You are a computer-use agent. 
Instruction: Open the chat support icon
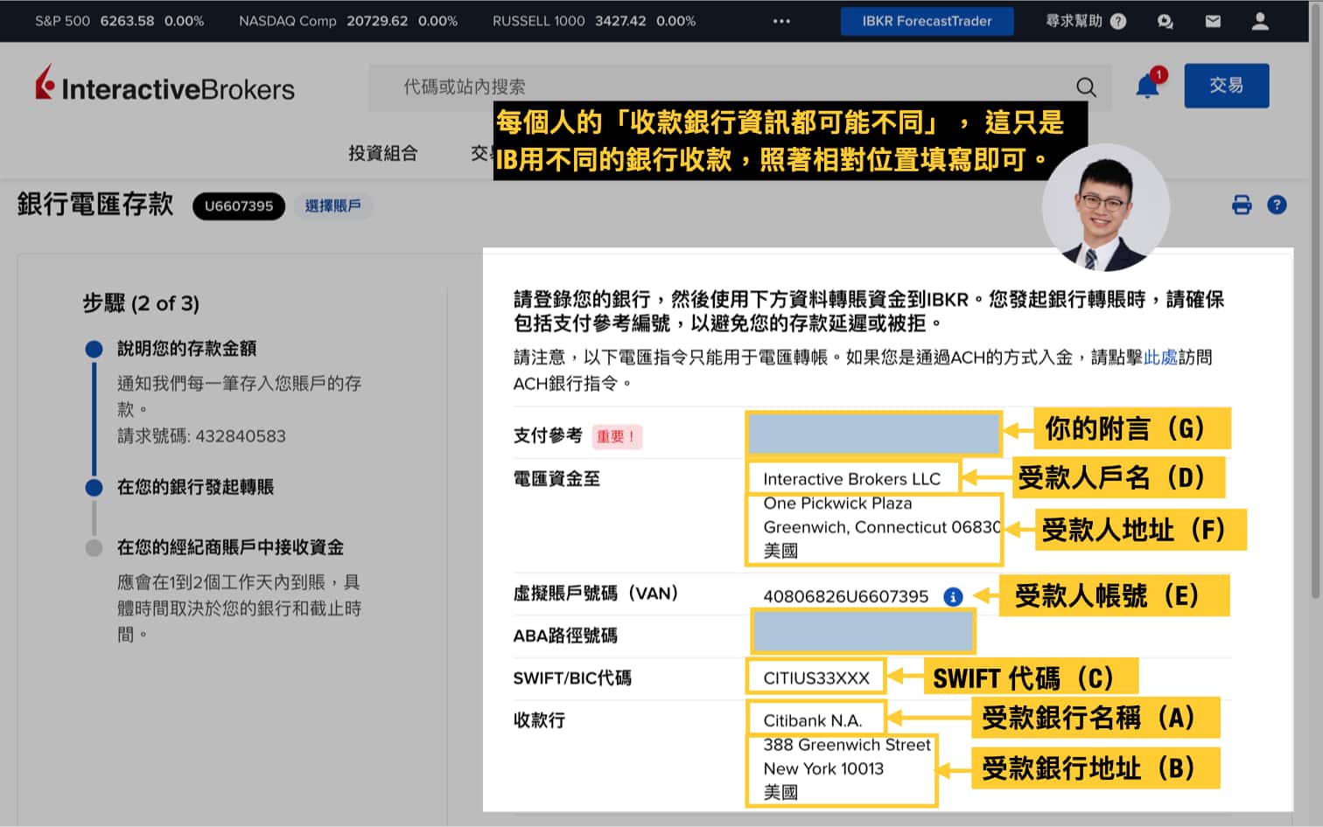(x=1165, y=21)
